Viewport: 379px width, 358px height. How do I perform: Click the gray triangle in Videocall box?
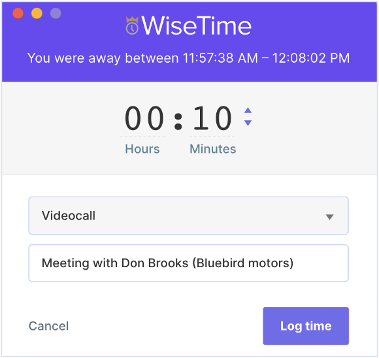pos(329,217)
